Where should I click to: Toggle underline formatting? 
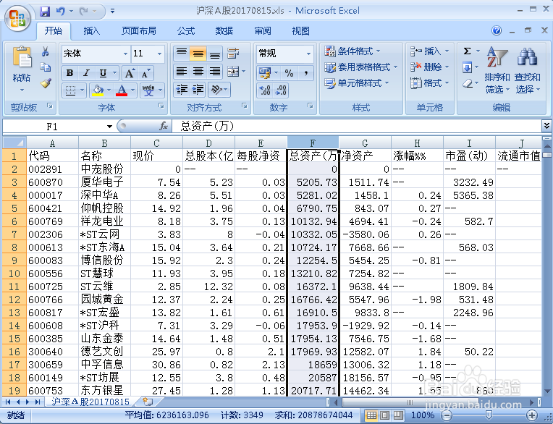[x=103, y=73]
